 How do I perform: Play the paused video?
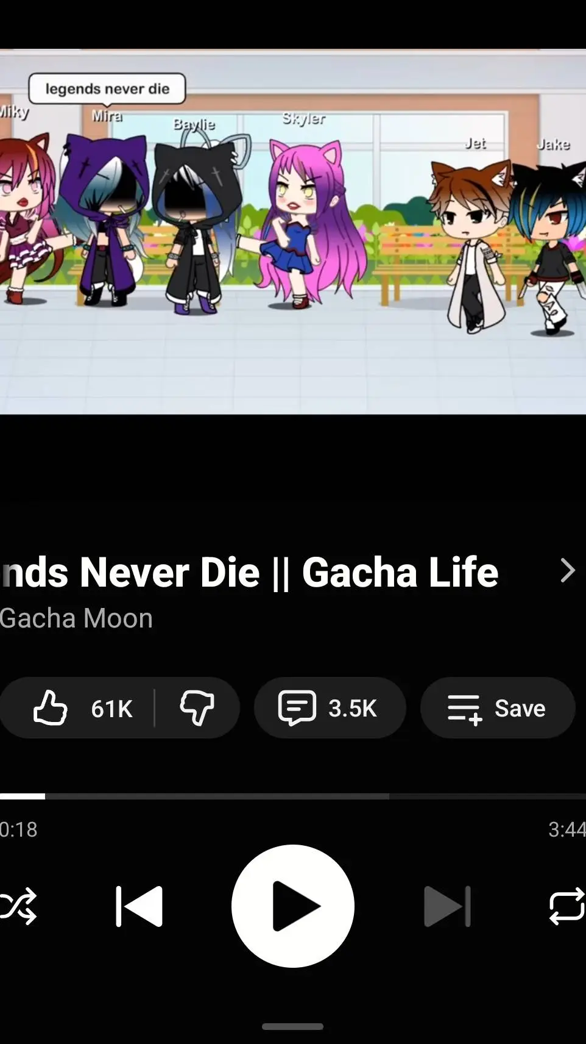coord(293,906)
